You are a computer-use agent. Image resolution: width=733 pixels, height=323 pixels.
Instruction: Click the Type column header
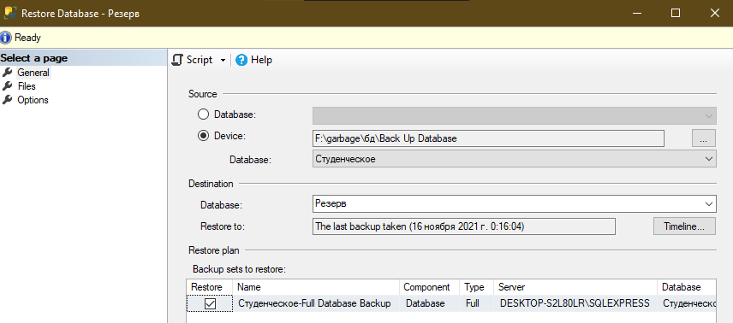(477, 287)
